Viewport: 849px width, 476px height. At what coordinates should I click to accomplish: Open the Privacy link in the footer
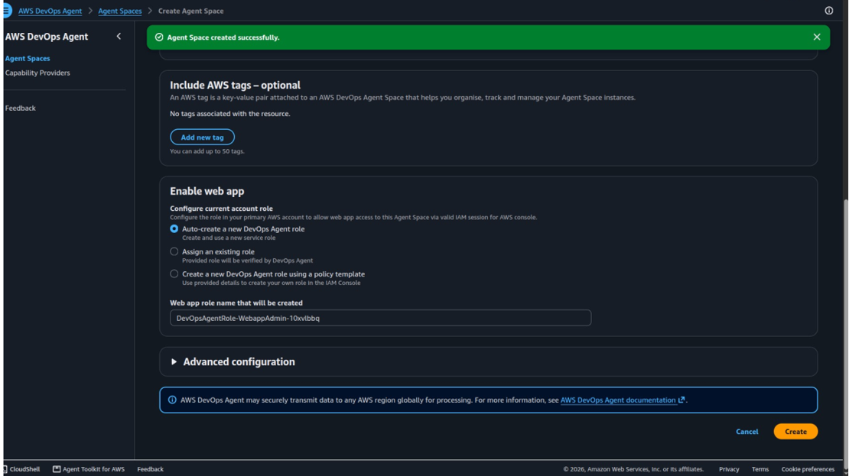729,469
